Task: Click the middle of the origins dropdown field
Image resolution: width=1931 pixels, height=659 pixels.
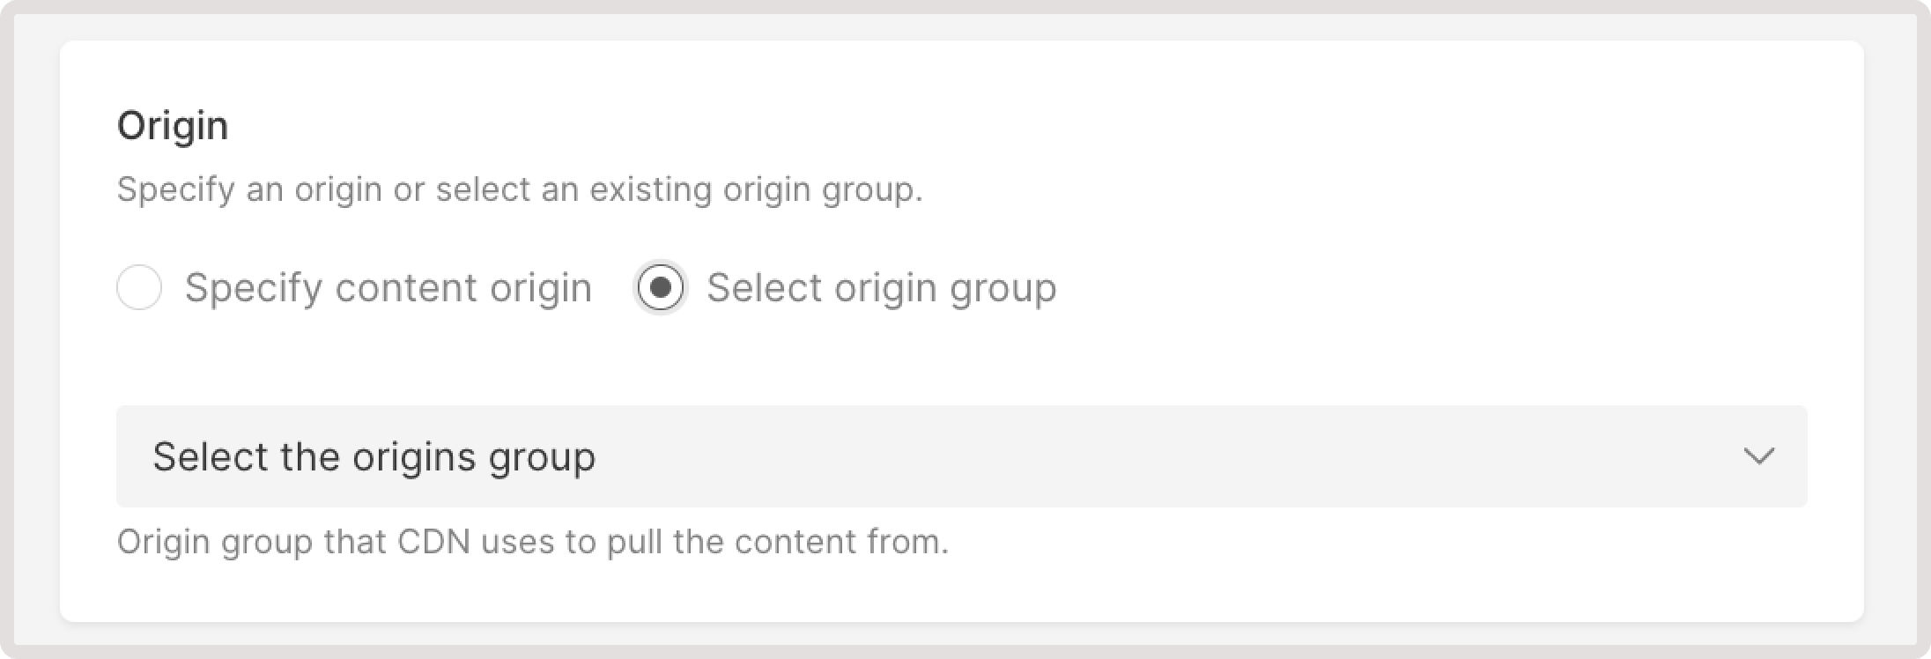Action: (x=961, y=456)
